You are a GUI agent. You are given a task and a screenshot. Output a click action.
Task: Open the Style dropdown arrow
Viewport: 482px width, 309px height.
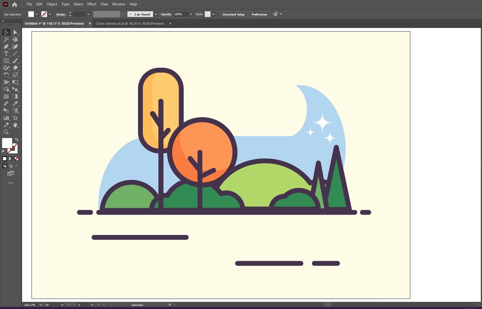(213, 14)
